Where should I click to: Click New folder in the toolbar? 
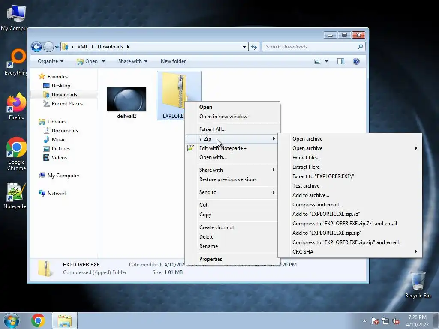173,61
